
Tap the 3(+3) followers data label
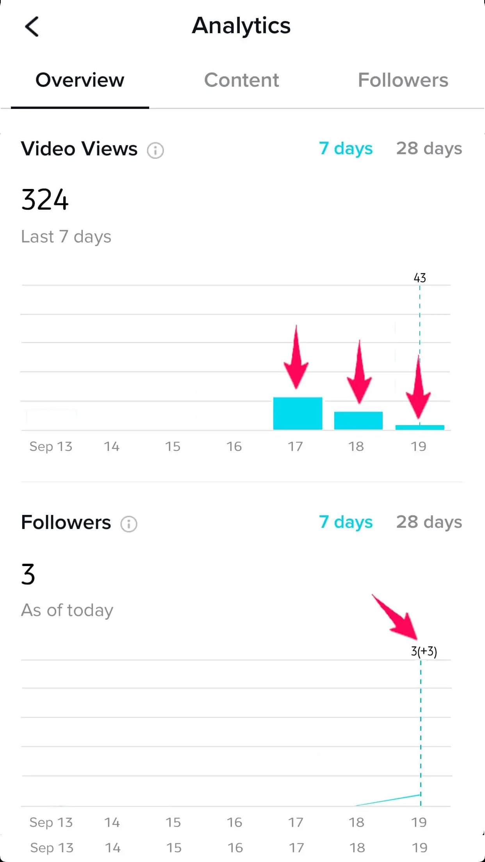pyautogui.click(x=424, y=652)
